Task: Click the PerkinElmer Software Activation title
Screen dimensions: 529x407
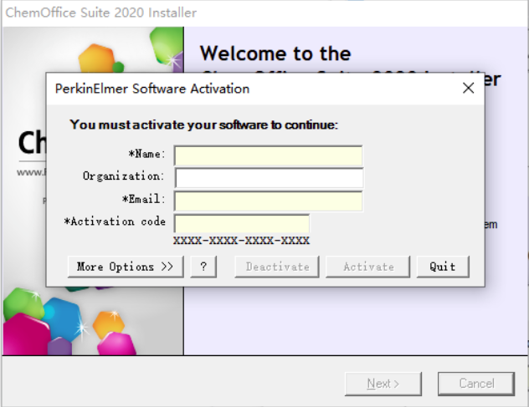Action: [x=152, y=89]
